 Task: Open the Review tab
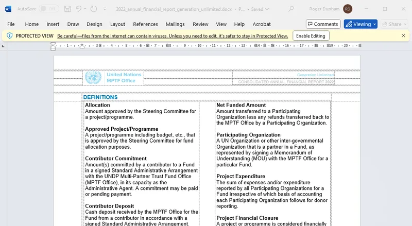coord(200,24)
